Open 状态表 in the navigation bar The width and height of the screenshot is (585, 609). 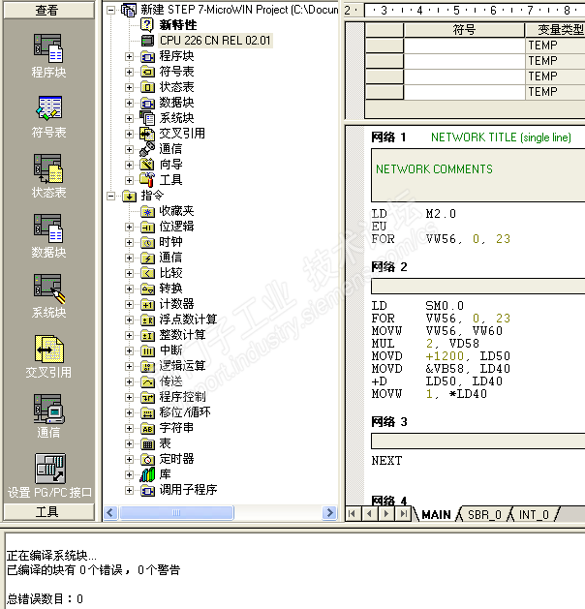click(48, 175)
